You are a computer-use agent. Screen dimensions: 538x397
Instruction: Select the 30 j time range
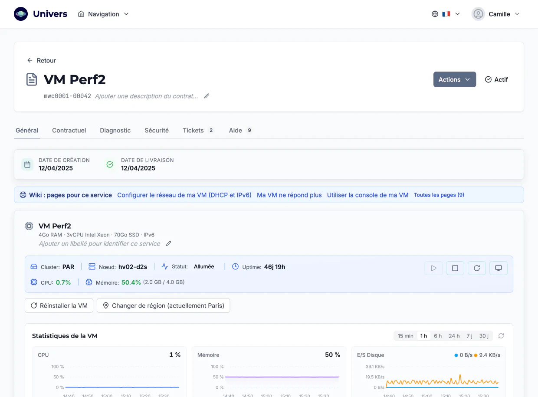pos(484,336)
